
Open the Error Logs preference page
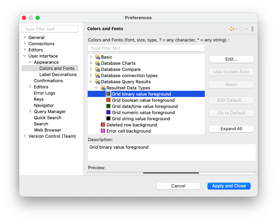pos(45,93)
